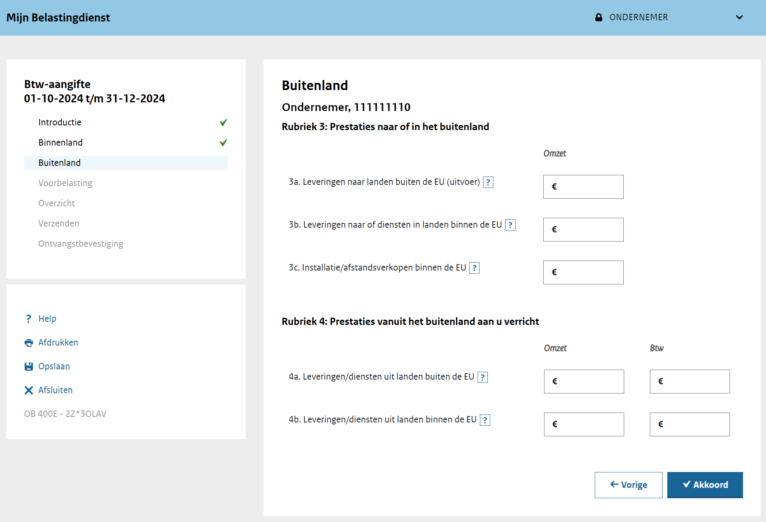Click the Mijn Belastingdienst header title
The height and width of the screenshot is (522, 766).
click(x=58, y=17)
